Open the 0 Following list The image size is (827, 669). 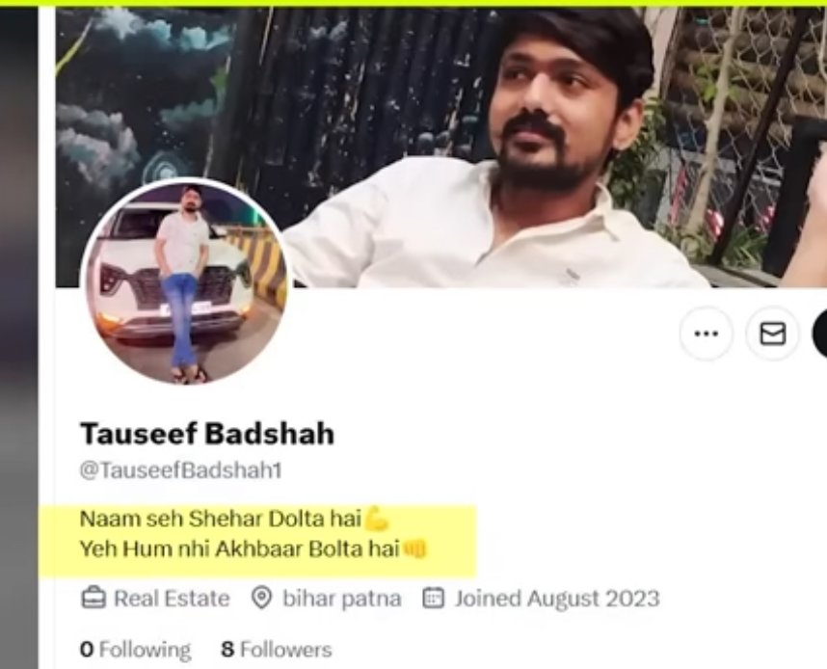[135, 650]
